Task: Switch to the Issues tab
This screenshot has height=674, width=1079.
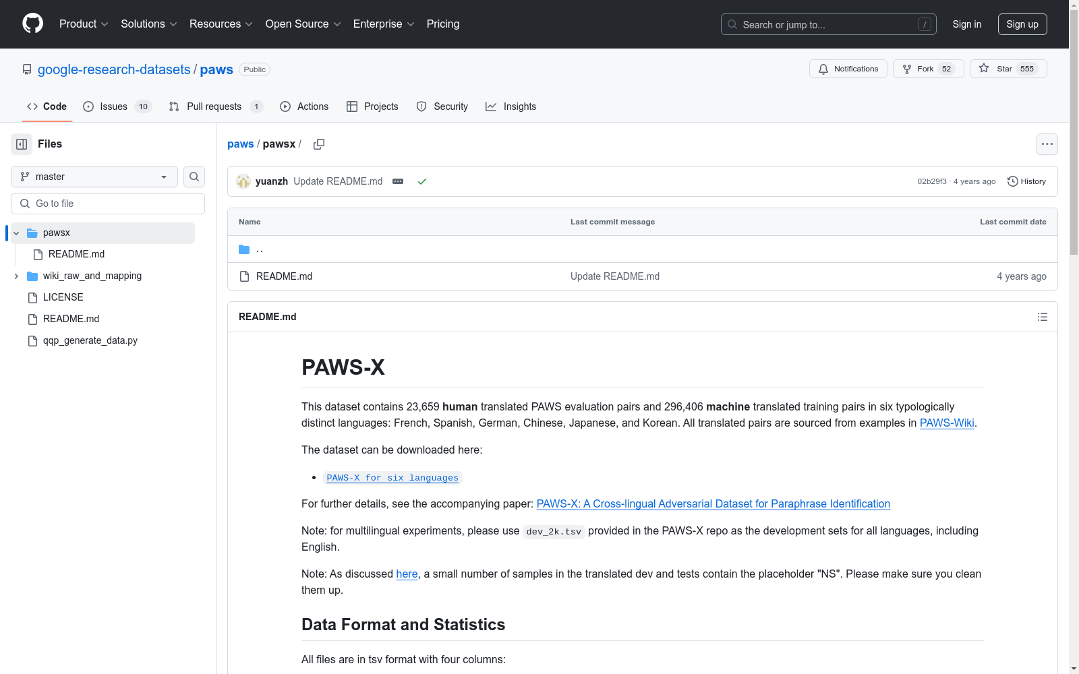Action: point(117,106)
